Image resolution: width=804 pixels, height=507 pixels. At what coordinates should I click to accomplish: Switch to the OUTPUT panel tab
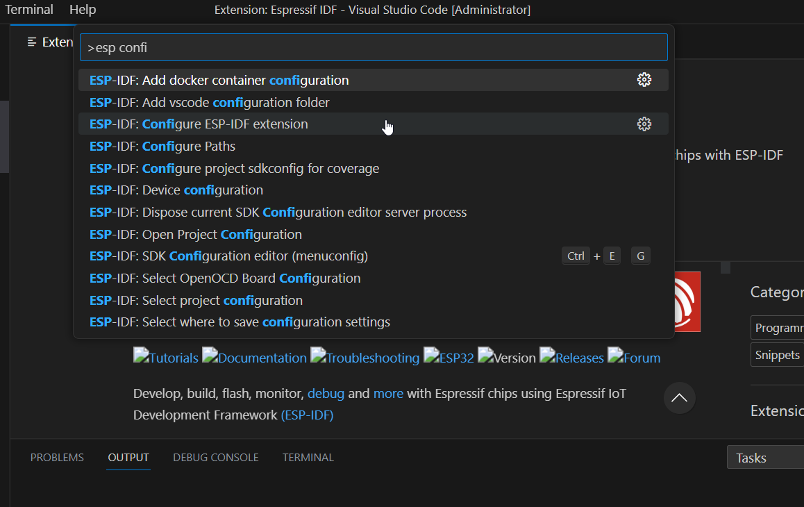coord(128,457)
